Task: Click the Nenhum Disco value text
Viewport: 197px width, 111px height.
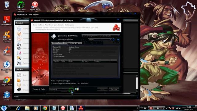Action: click(74, 47)
